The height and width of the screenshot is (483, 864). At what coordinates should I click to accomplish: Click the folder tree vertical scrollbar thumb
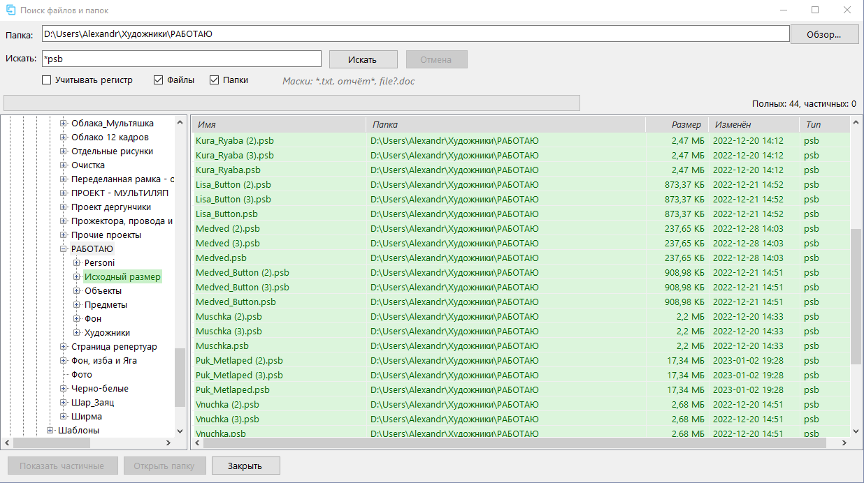tap(180, 377)
